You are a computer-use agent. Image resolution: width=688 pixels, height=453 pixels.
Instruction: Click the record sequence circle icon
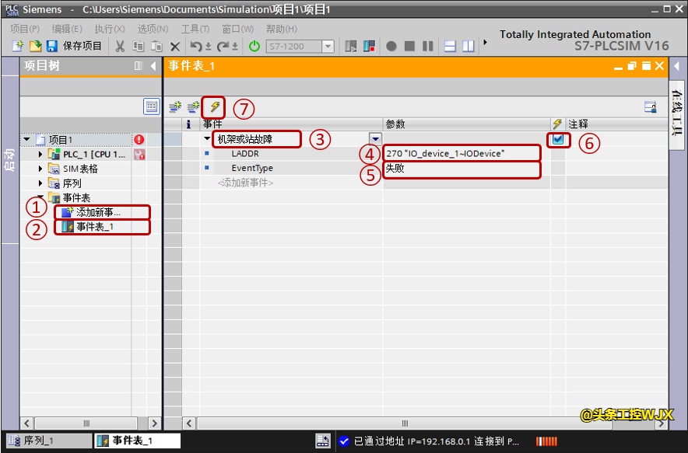click(391, 47)
